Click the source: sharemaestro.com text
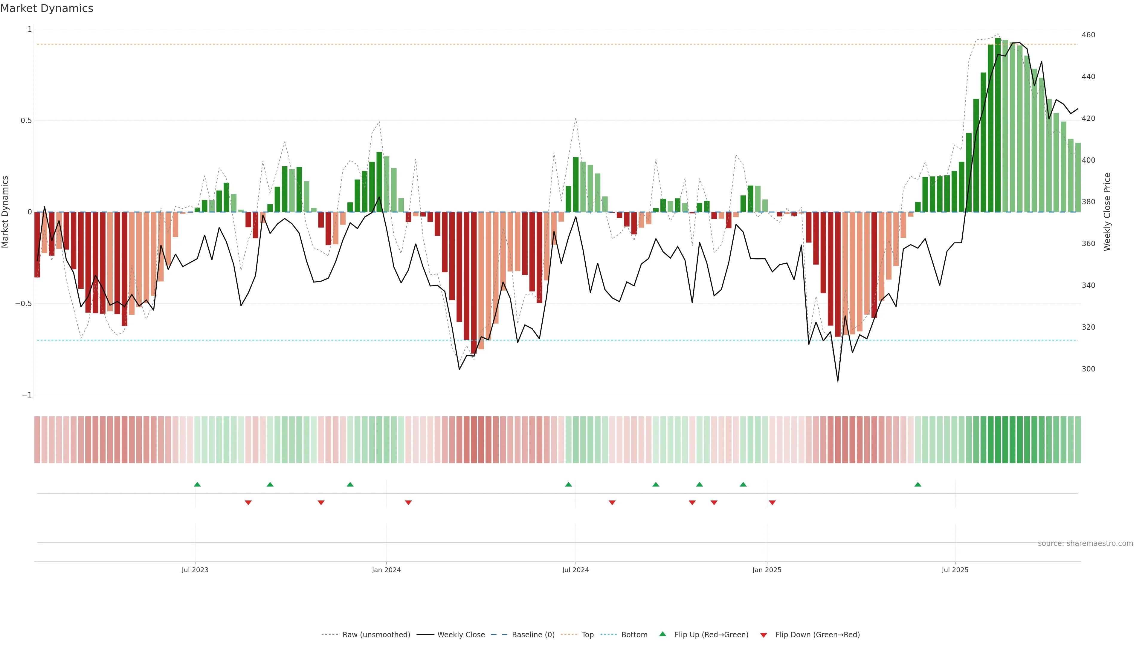Image resolution: width=1148 pixels, height=645 pixels. [x=1085, y=543]
